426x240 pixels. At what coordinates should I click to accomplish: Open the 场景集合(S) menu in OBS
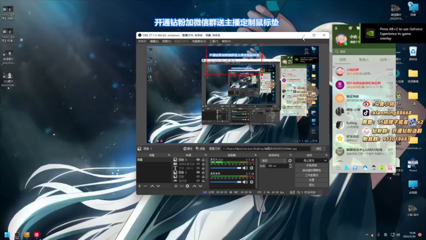click(x=199, y=42)
